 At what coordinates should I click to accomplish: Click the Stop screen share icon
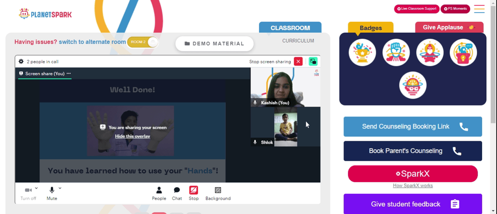pos(194,190)
